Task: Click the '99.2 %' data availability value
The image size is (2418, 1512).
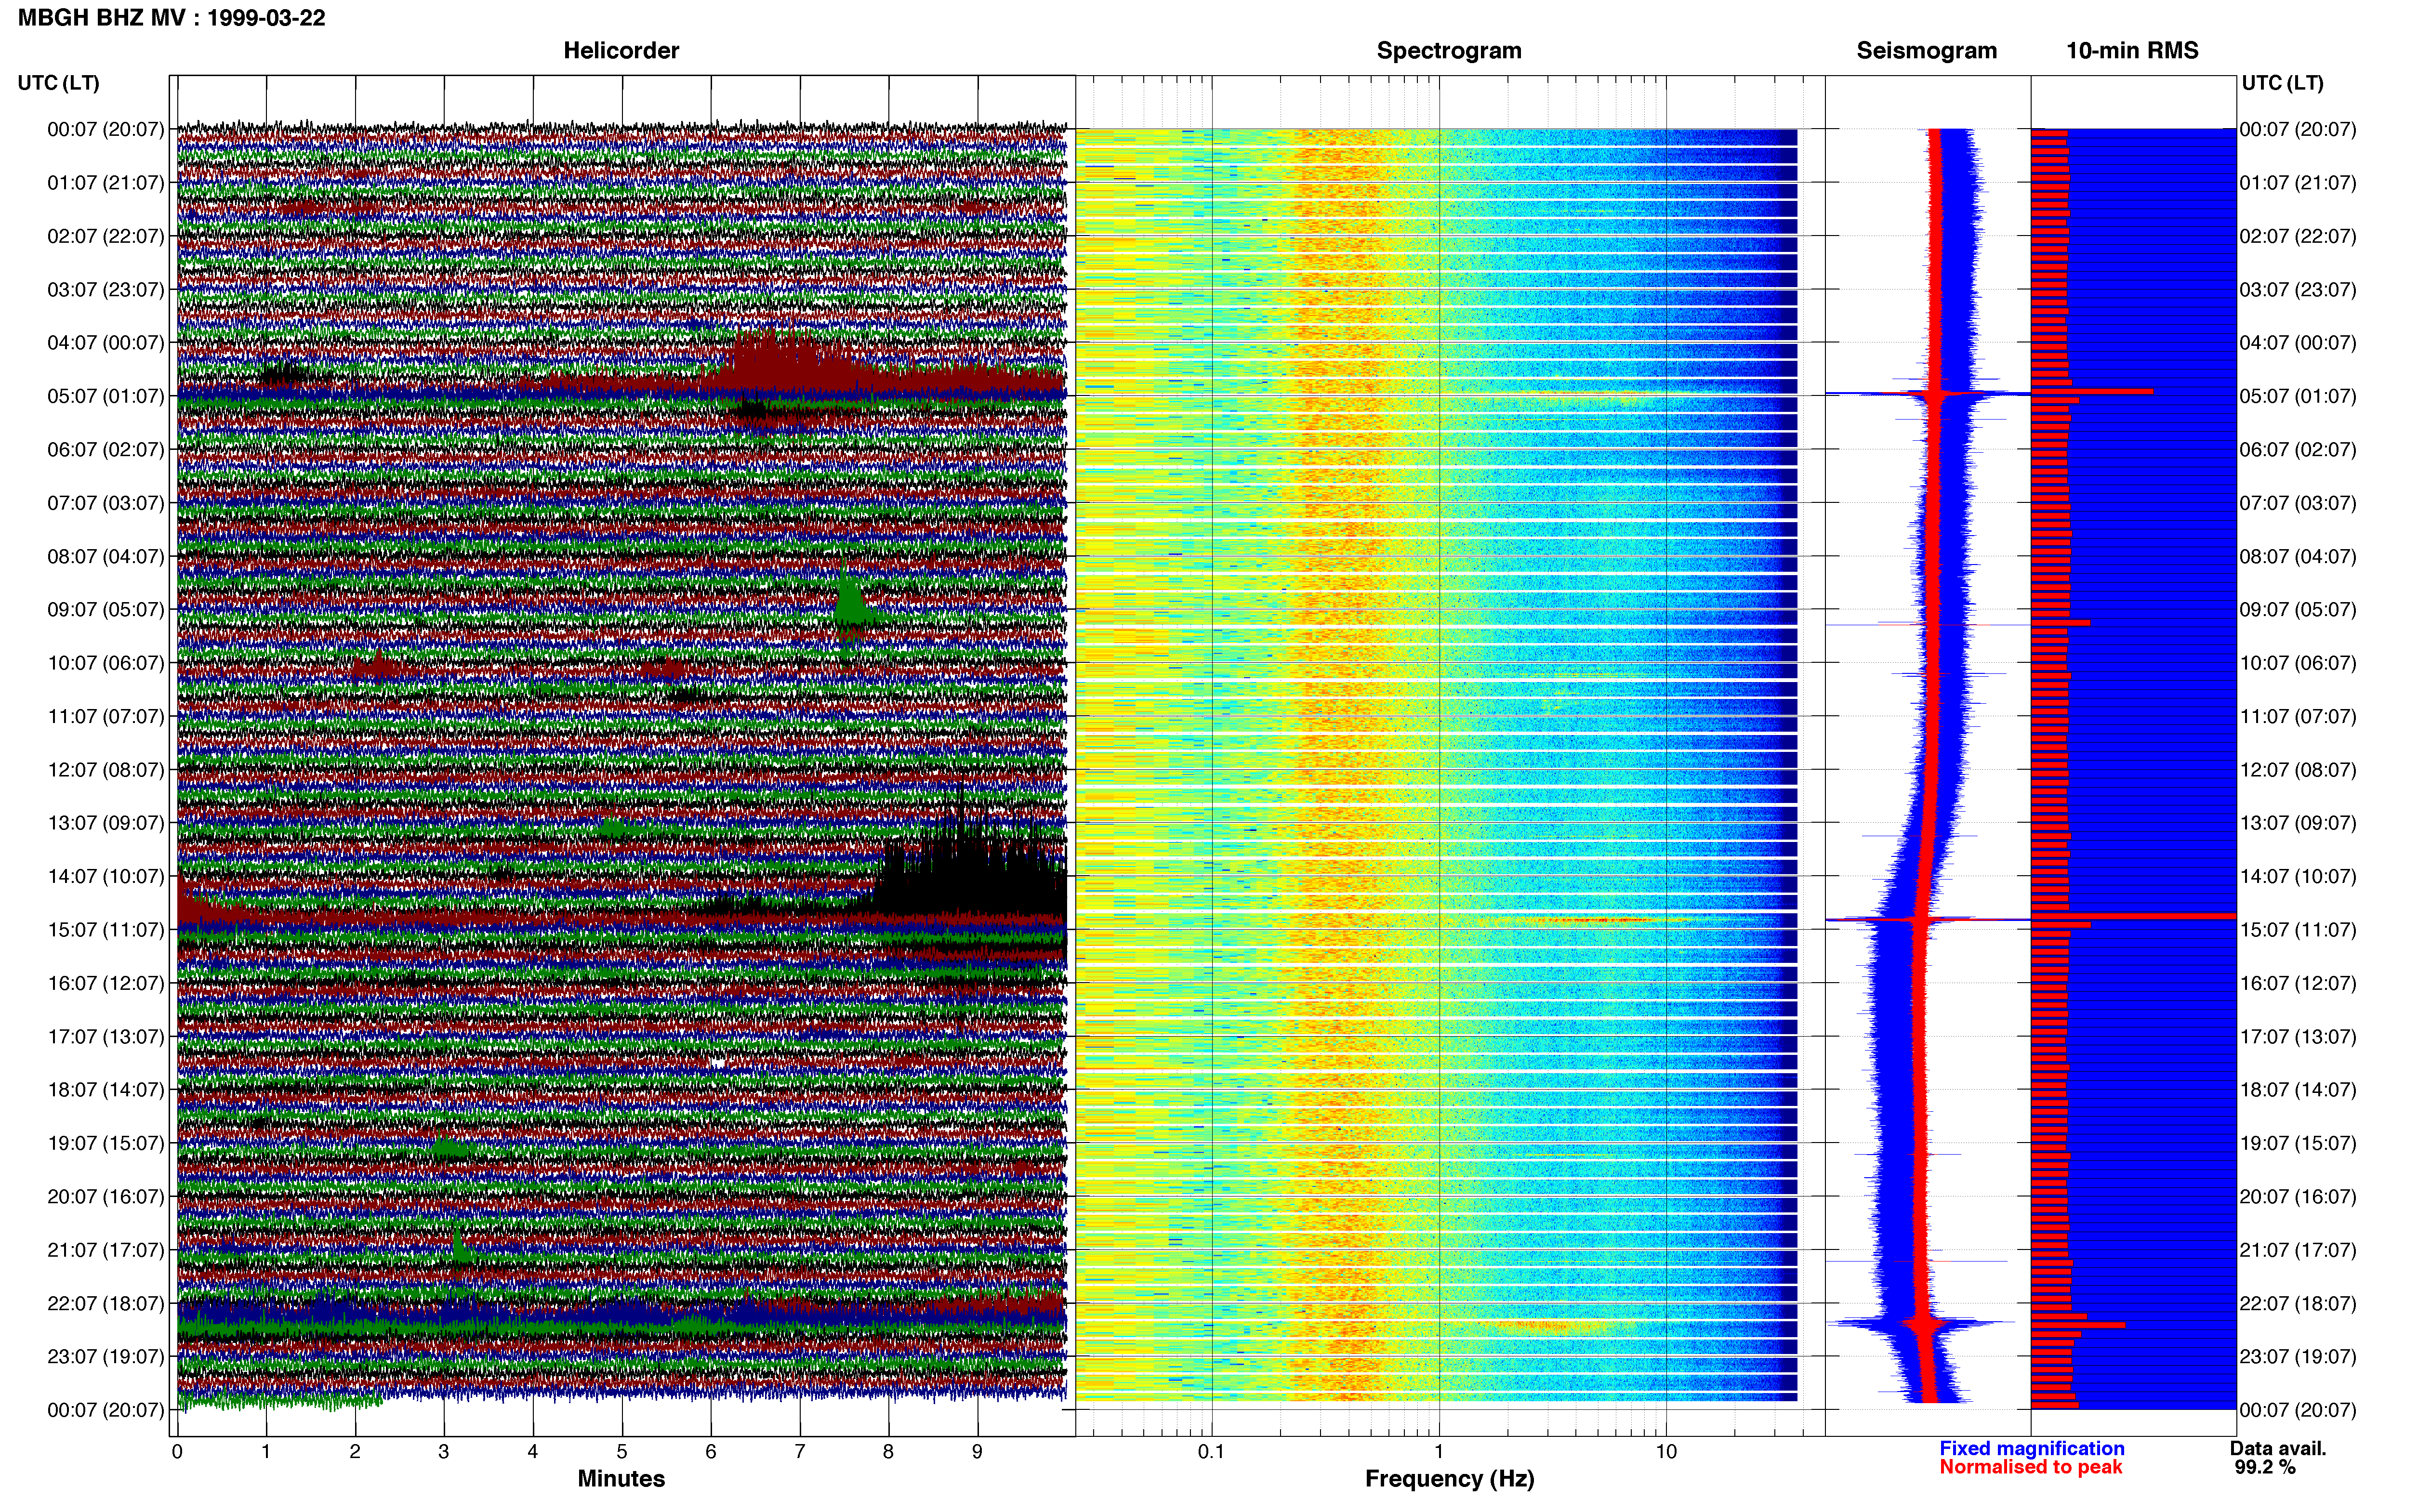Action: [2265, 1467]
